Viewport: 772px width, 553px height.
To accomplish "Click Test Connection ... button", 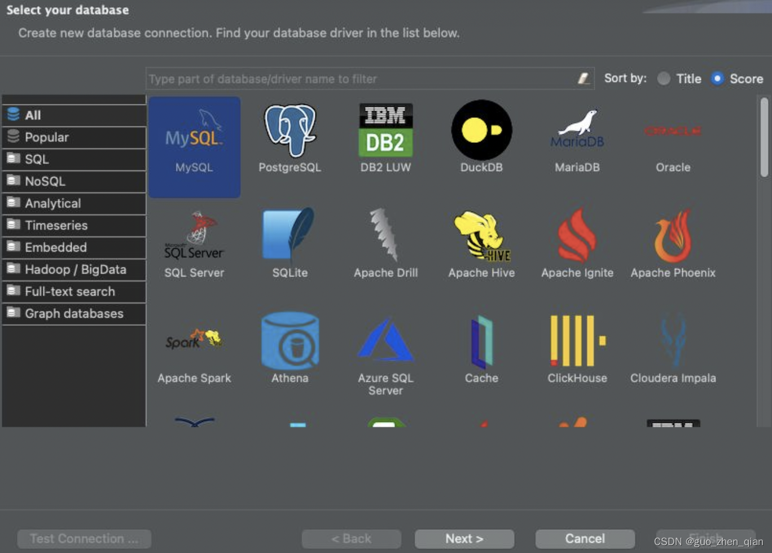I will pyautogui.click(x=84, y=539).
